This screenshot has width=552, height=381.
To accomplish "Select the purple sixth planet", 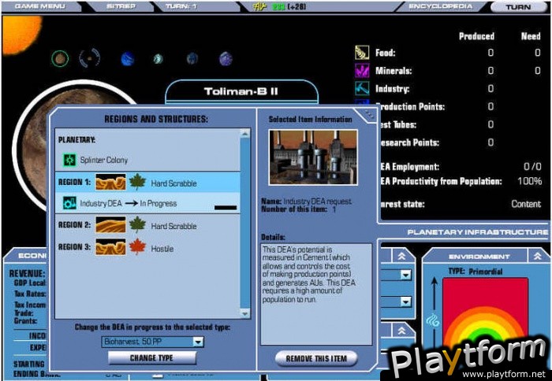I will (226, 59).
